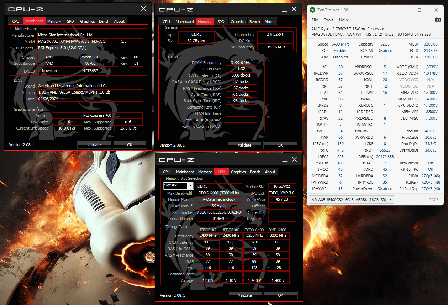
Task: Open the File menu in ZenTimings
Action: [315, 20]
